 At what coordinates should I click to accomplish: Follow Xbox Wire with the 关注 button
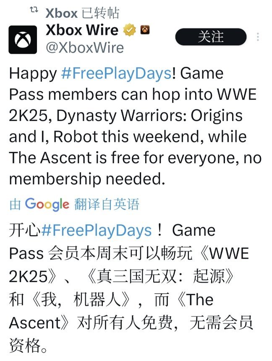click(x=211, y=37)
